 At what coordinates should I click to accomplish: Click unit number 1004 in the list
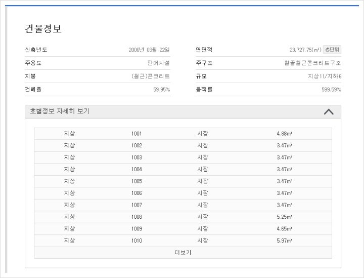136,169
